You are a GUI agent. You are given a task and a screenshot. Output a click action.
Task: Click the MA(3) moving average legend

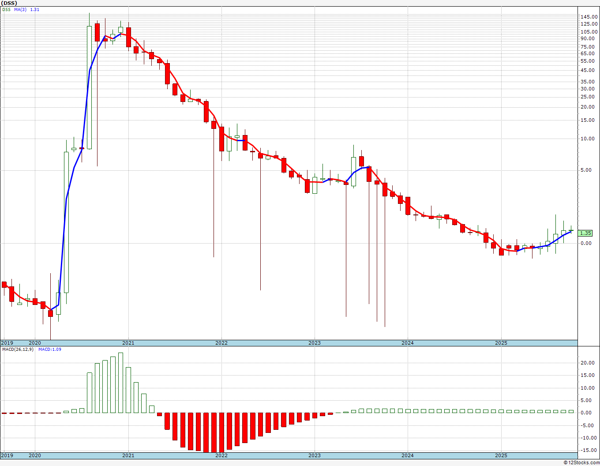click(x=20, y=9)
